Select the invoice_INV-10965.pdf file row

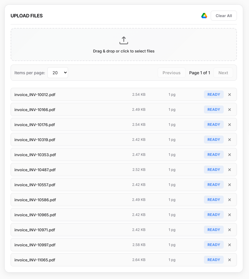(x=88, y=215)
